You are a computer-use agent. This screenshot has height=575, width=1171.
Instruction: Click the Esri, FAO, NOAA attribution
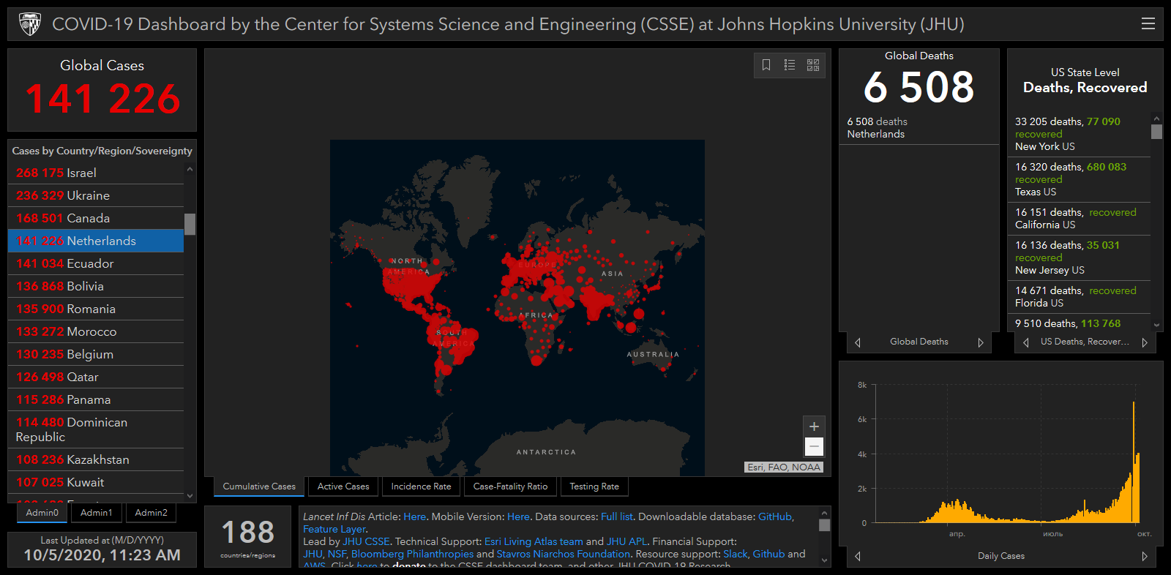coord(784,467)
